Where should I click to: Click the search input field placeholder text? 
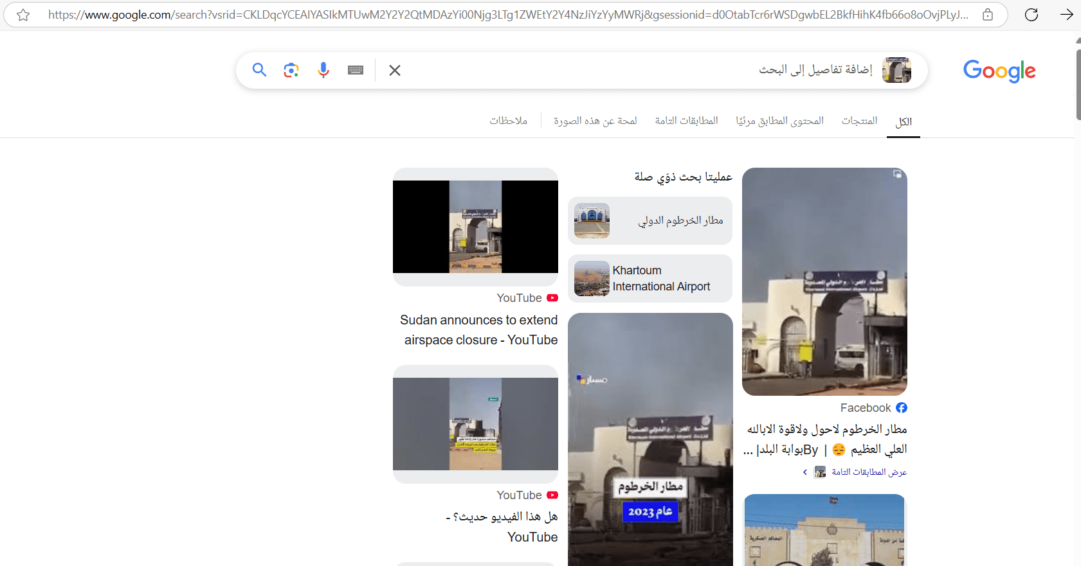coord(815,69)
